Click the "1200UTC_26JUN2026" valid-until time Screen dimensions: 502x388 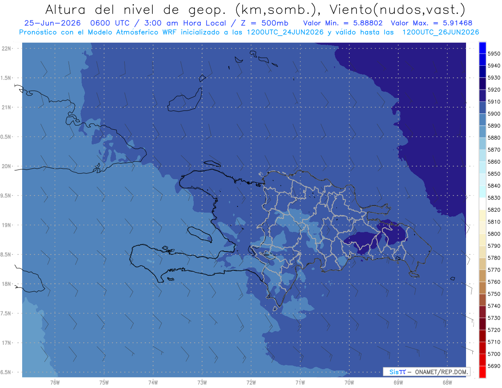(x=441, y=32)
